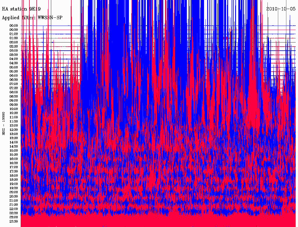Click the 01:30 time label
Image resolution: width=298 pixels, height=227 pixels.
[x=14, y=38]
